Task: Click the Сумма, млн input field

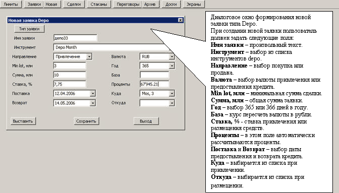Action: (x=70, y=75)
